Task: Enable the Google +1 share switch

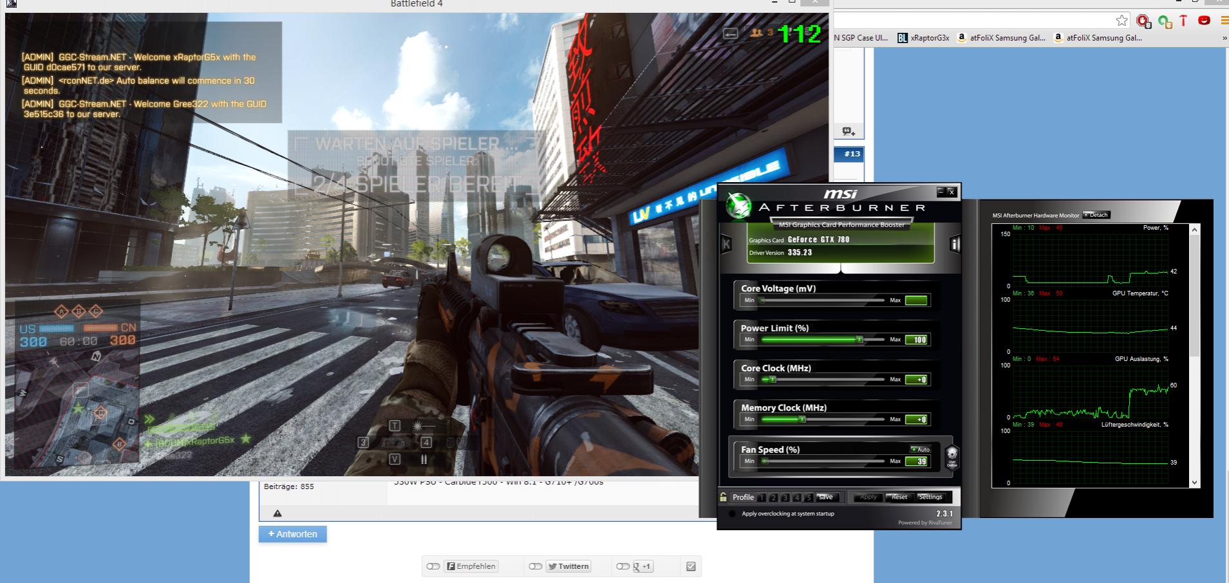Action: pyautogui.click(x=623, y=566)
